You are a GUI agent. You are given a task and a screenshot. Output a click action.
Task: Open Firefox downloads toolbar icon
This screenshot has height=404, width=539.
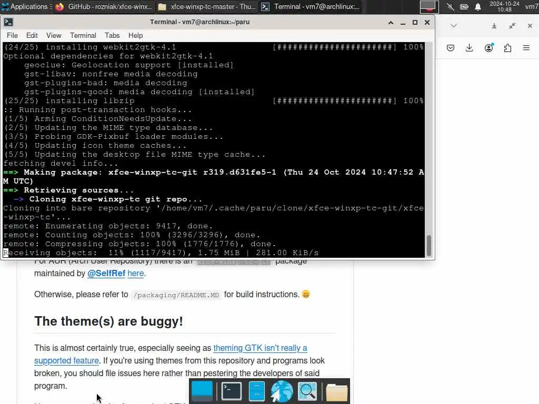click(469, 48)
